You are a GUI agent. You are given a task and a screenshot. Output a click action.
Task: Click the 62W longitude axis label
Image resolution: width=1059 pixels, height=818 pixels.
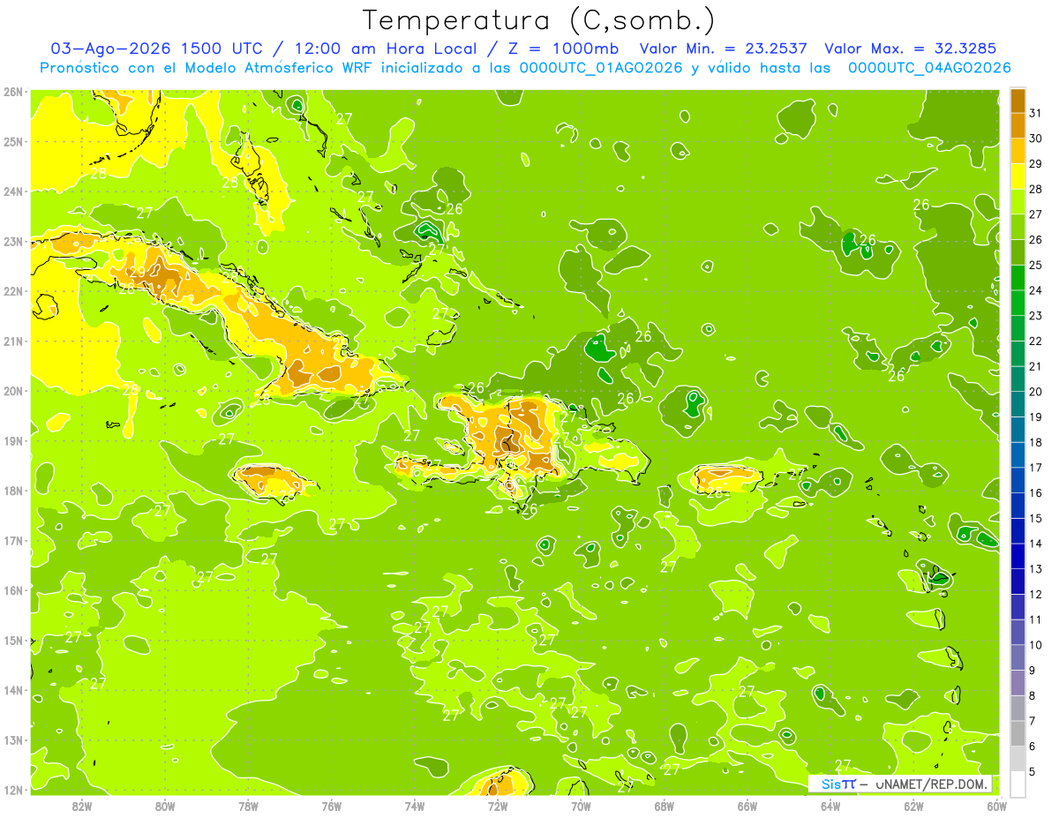pos(913,806)
